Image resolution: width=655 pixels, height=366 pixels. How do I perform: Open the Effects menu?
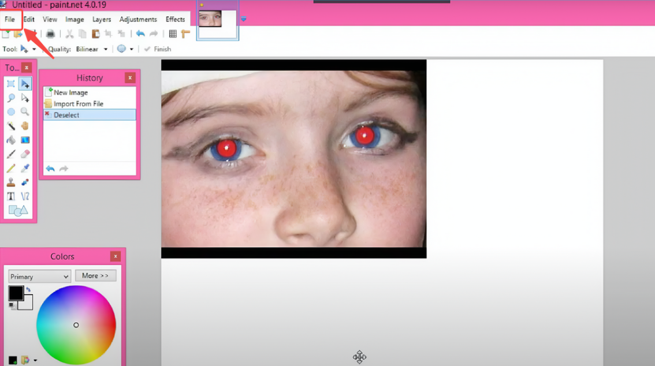pos(175,19)
